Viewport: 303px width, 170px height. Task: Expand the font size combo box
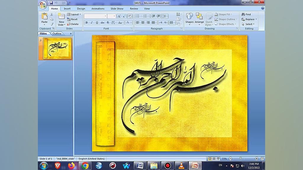(x=114, y=16)
